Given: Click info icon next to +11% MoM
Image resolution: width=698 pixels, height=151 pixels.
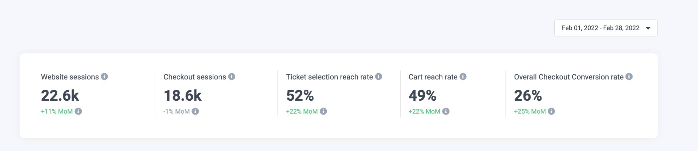Looking at the screenshot, I should pyautogui.click(x=78, y=111).
